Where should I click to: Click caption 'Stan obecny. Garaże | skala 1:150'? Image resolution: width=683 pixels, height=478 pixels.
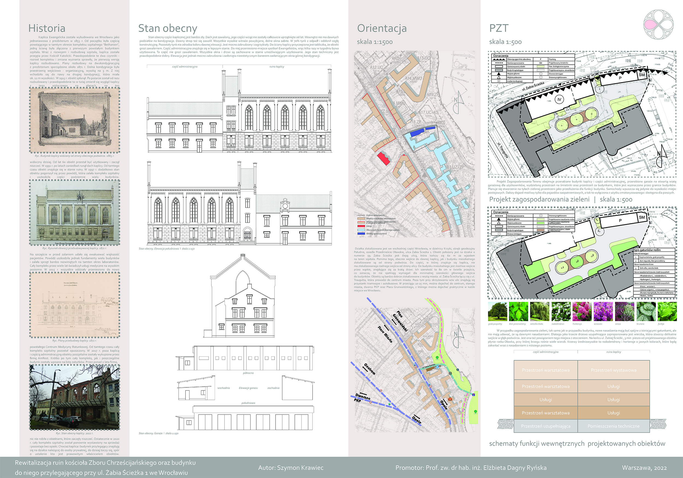click(158, 433)
